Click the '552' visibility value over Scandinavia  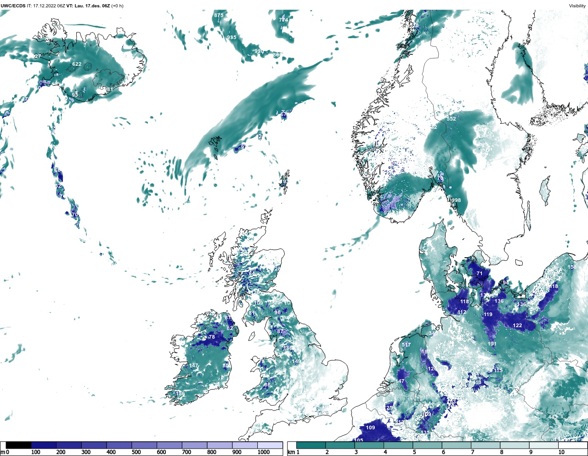coord(451,119)
